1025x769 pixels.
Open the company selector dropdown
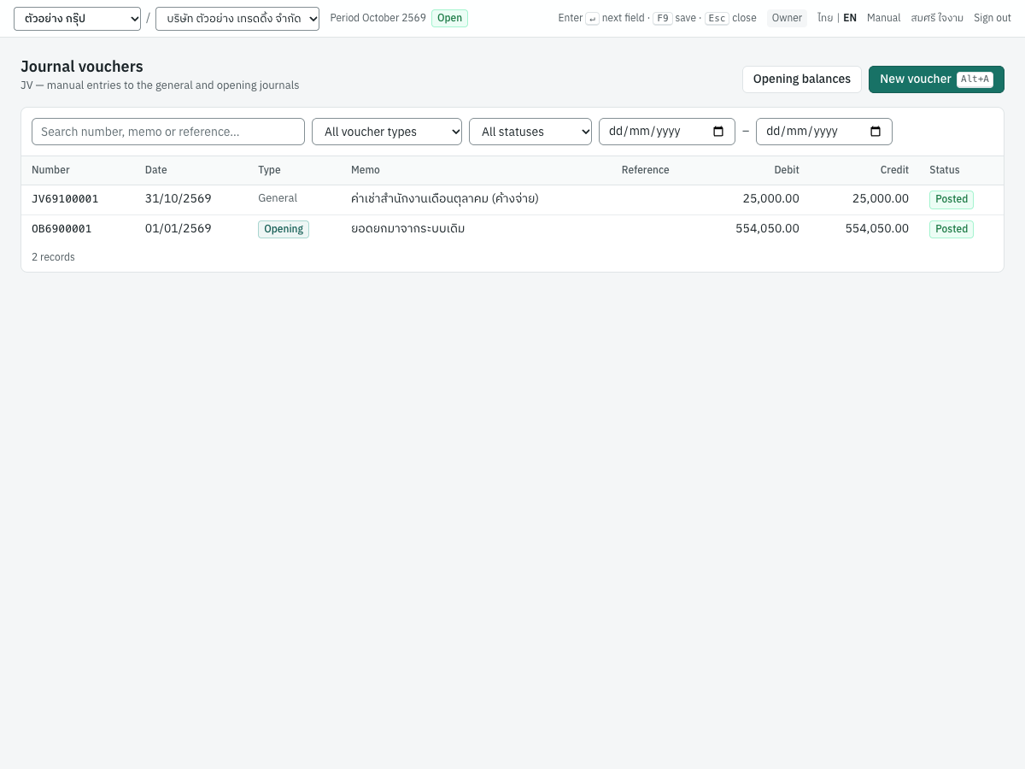(x=237, y=19)
